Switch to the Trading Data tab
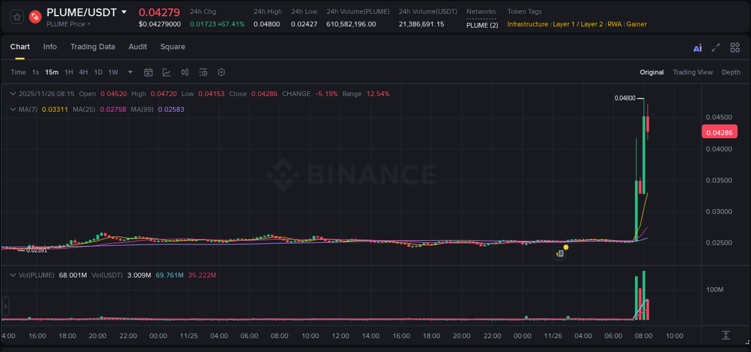Screen dimensions: 751x352 tap(93, 47)
